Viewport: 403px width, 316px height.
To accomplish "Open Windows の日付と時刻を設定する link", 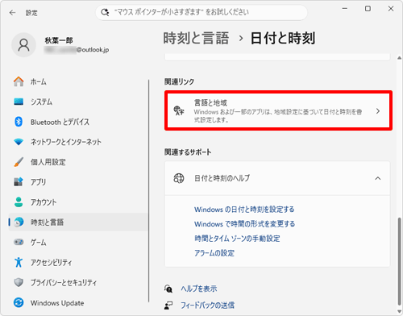I will coord(244,210).
